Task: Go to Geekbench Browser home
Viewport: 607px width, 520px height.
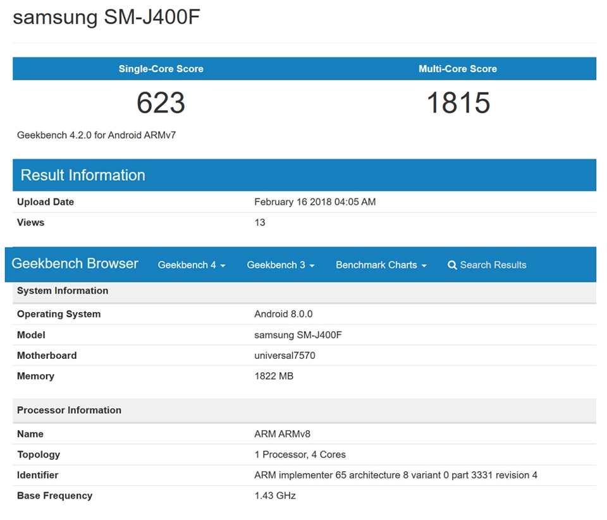Action: [75, 263]
